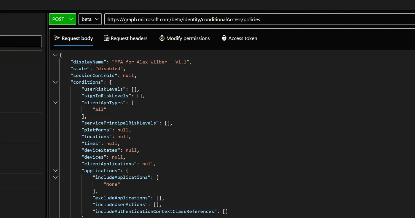Collapse the "includeApplications" array
This screenshot has height=218, width=415.
[55, 177]
